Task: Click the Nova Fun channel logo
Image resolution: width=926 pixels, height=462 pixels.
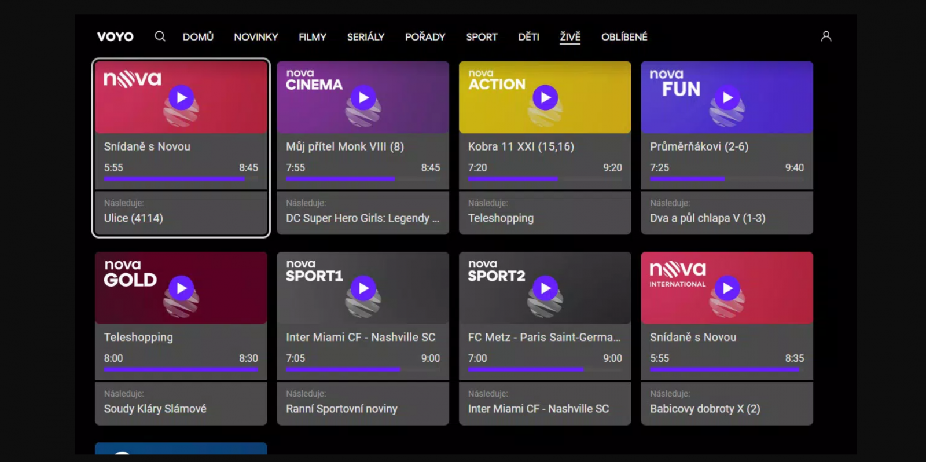Action: 675,83
